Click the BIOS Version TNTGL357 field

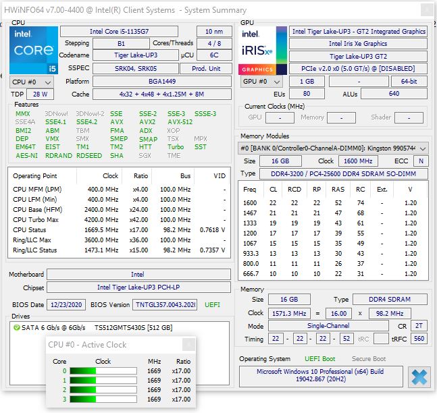click(165, 304)
